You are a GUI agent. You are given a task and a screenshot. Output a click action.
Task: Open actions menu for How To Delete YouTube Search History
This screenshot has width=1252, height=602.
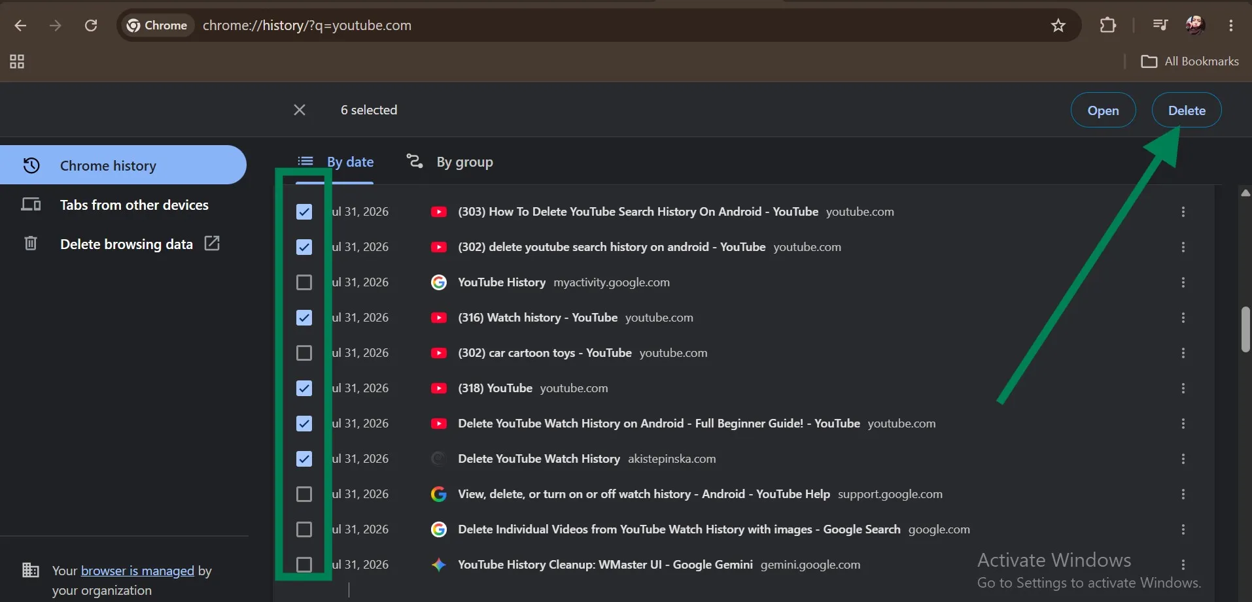pos(1183,212)
